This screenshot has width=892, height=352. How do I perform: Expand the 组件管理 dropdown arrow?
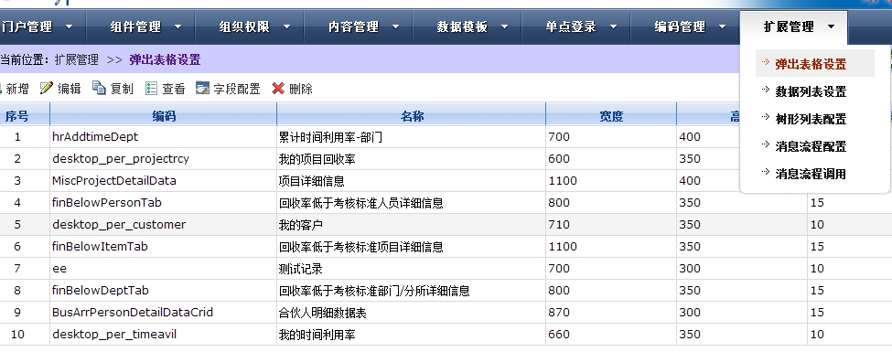[x=178, y=27]
